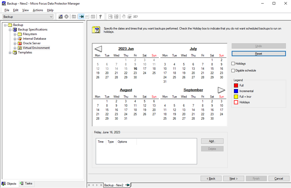This screenshot has width=291, height=188.
Task: Enable the Disable schedule checkbox
Action: point(233,70)
